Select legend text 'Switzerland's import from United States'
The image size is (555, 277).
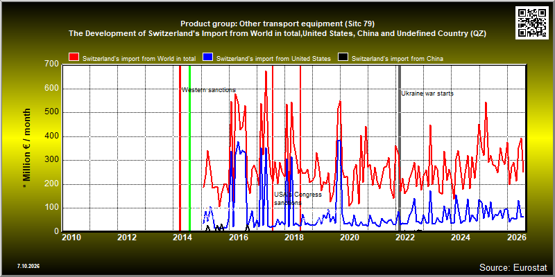[273, 59]
